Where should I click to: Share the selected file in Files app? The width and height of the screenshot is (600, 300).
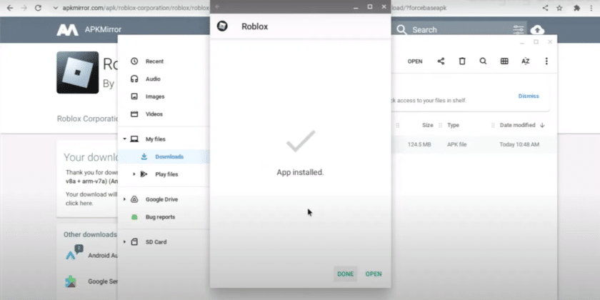(x=441, y=61)
